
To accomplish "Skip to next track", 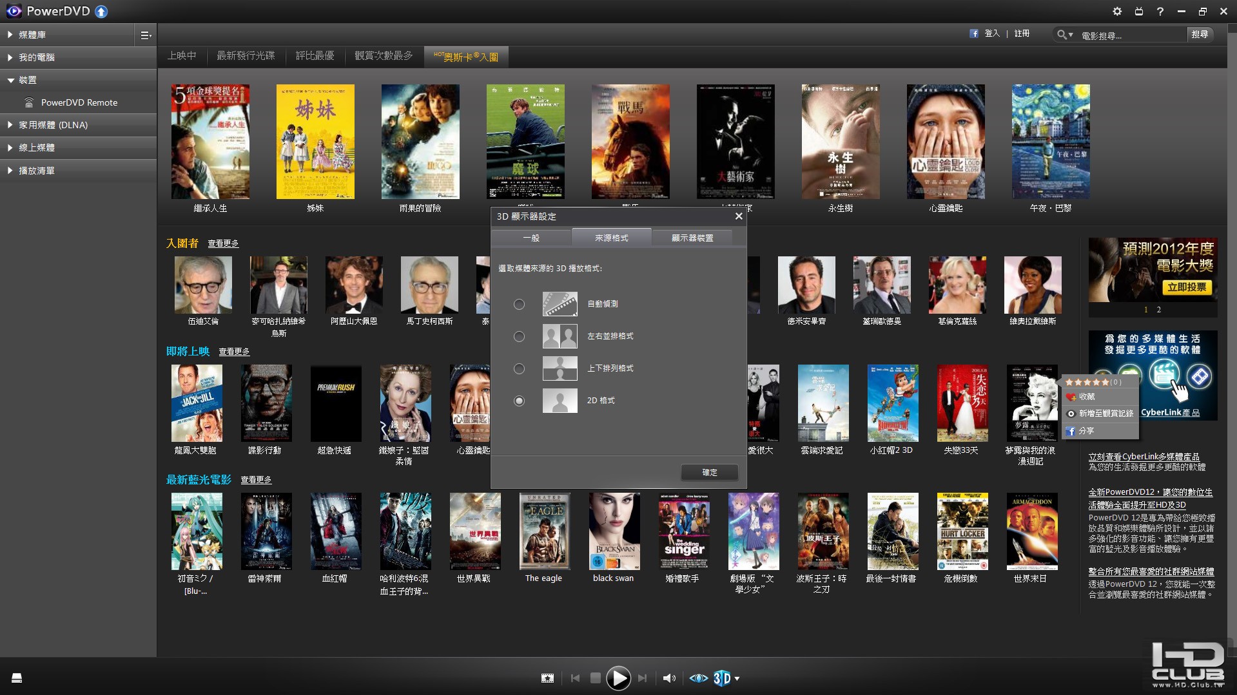I will (x=642, y=678).
